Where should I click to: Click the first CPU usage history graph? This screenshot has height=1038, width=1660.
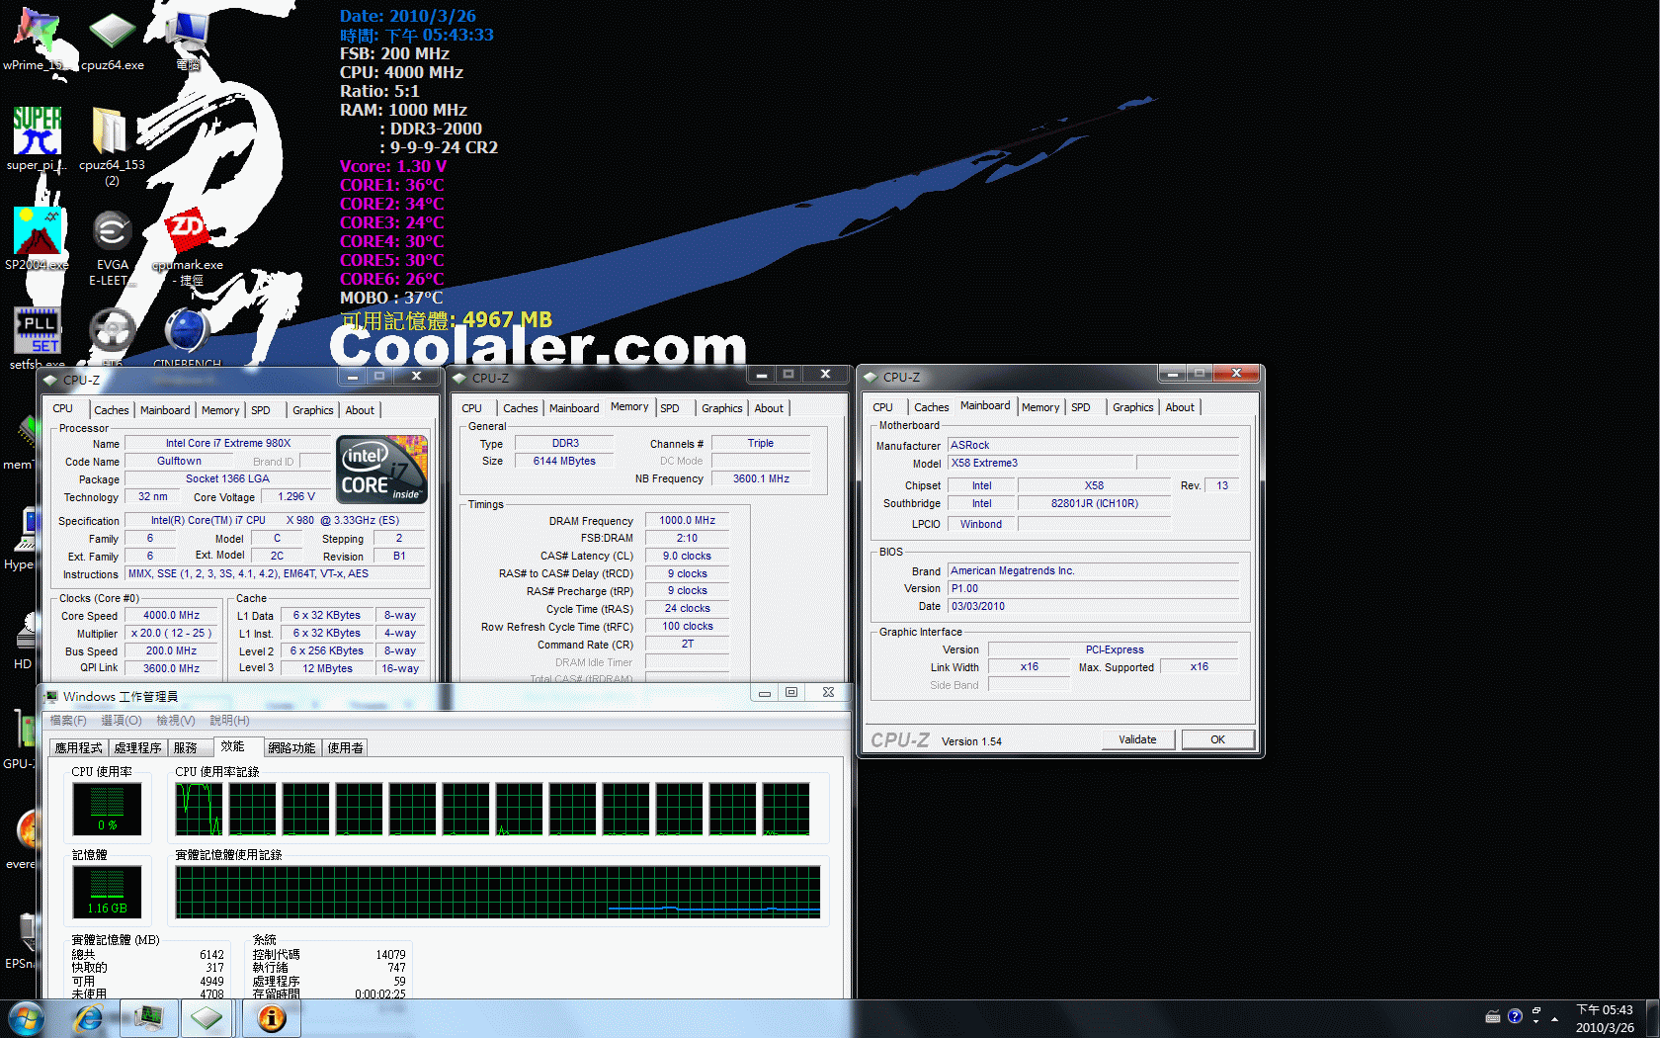[200, 810]
